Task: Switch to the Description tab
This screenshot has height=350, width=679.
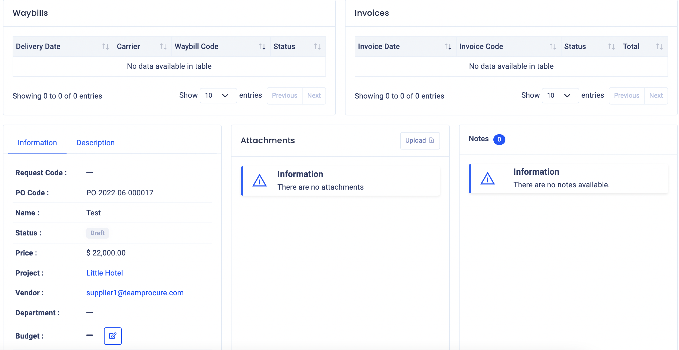Action: [95, 143]
